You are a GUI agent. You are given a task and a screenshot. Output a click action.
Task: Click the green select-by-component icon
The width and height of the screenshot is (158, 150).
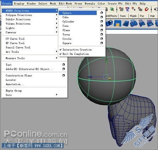pyautogui.click(x=112, y=9)
